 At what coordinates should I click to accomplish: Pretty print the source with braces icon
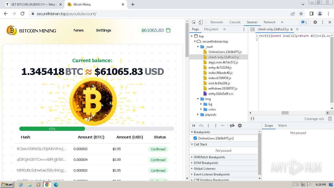(x=252, y=119)
